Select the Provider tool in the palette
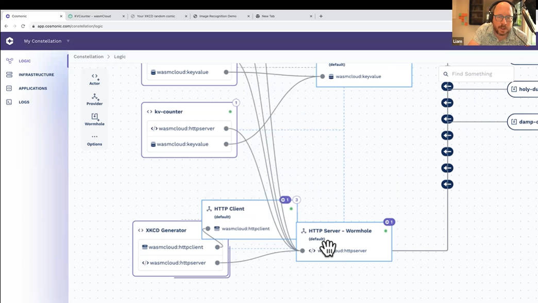538x303 pixels. click(x=95, y=99)
